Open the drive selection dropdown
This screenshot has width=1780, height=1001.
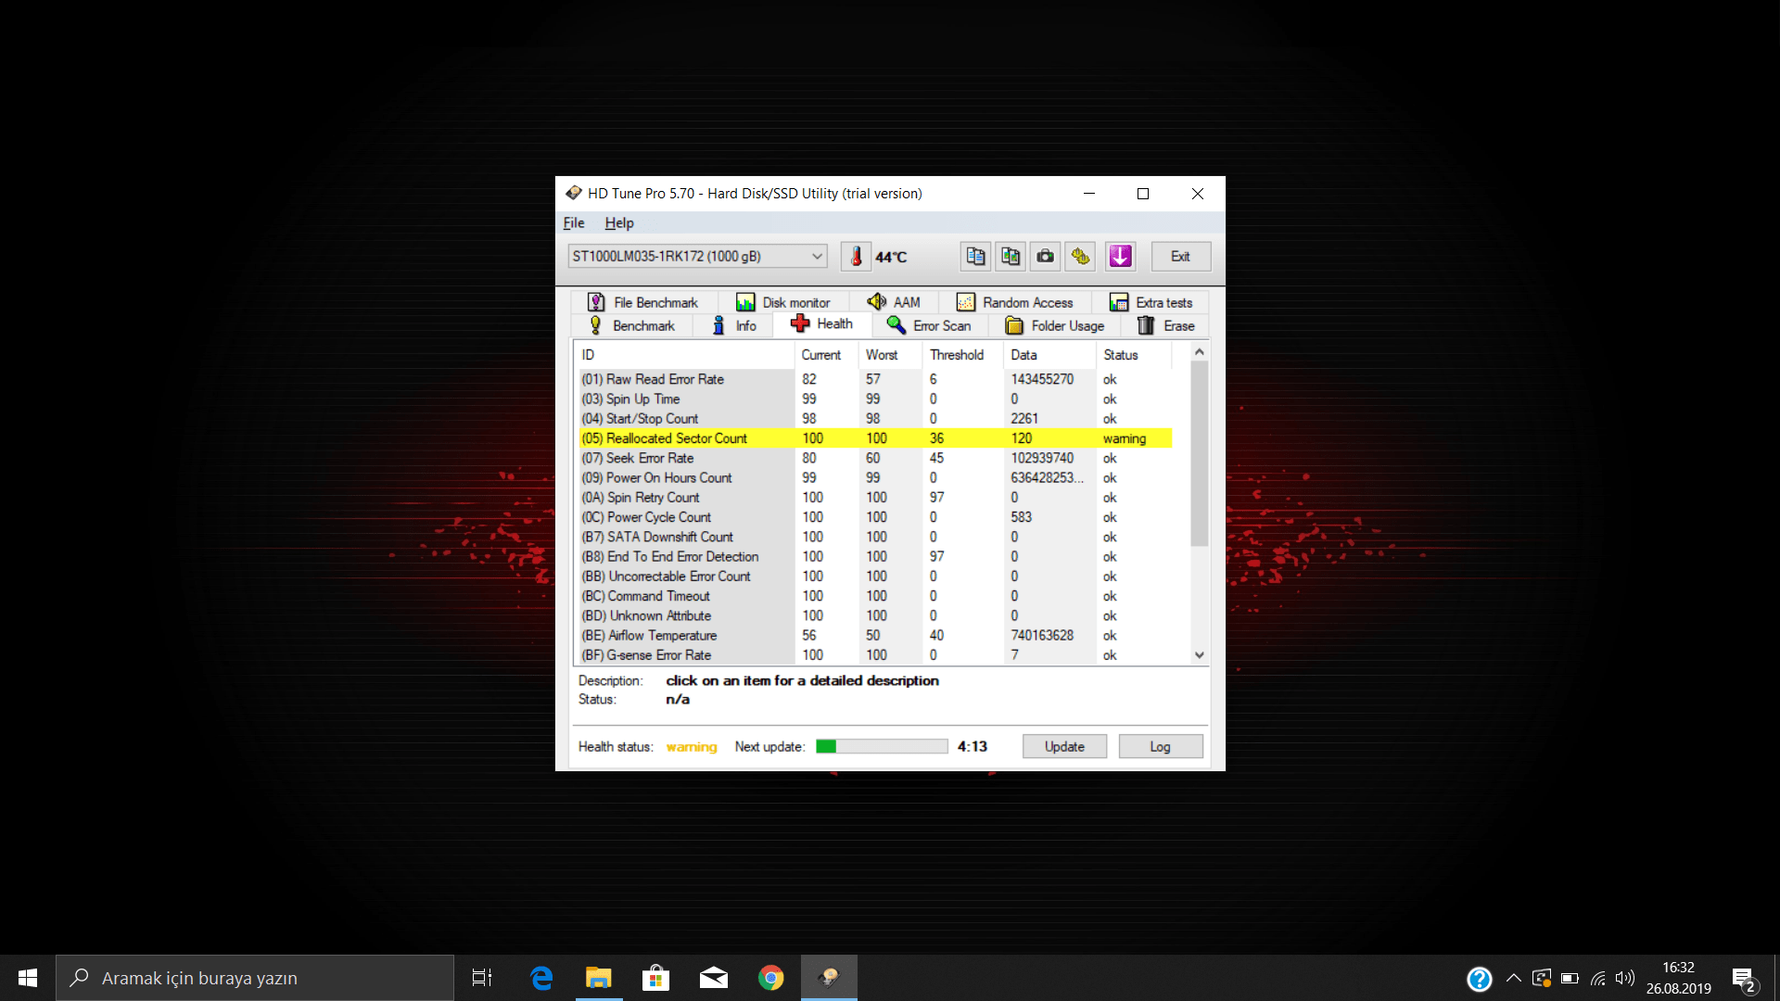(815, 256)
